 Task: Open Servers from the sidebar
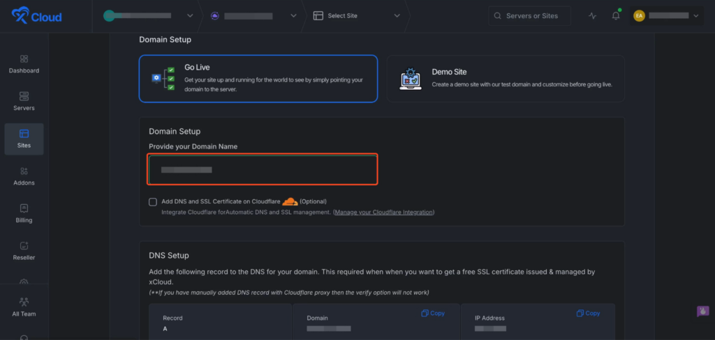(24, 101)
